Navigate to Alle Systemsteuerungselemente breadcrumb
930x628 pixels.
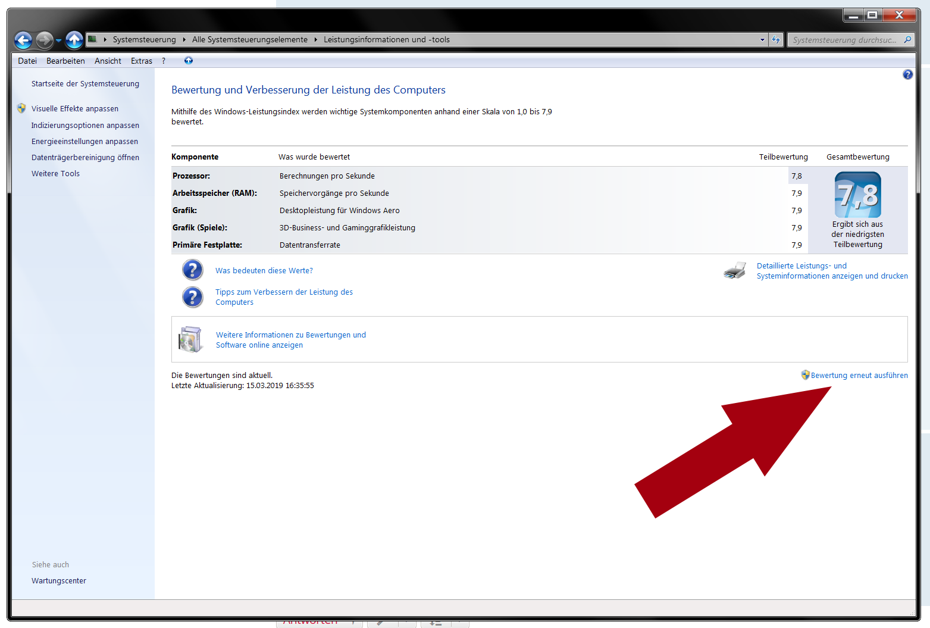250,40
